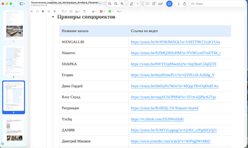The image size is (248, 148).
Task: Open the Ynchq TikTok link
Action: pyautogui.click(x=157, y=119)
